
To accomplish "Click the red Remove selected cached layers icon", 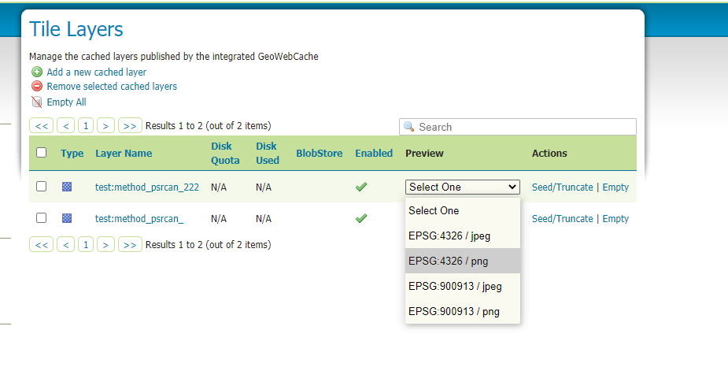I will [x=36, y=87].
